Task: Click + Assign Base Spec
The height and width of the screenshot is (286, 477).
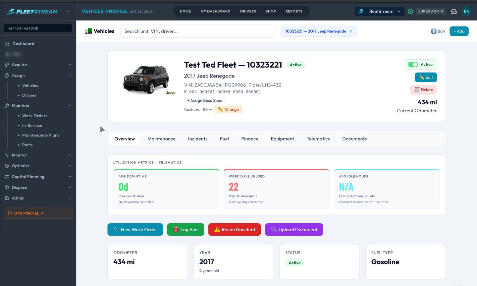Action: [x=204, y=100]
